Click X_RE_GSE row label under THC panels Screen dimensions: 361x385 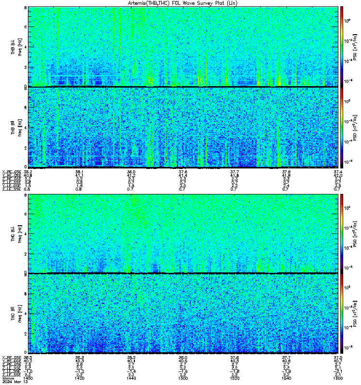(x=12, y=358)
